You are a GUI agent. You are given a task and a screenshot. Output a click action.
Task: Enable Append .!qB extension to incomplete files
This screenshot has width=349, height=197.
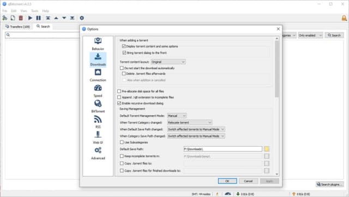[x=119, y=97]
